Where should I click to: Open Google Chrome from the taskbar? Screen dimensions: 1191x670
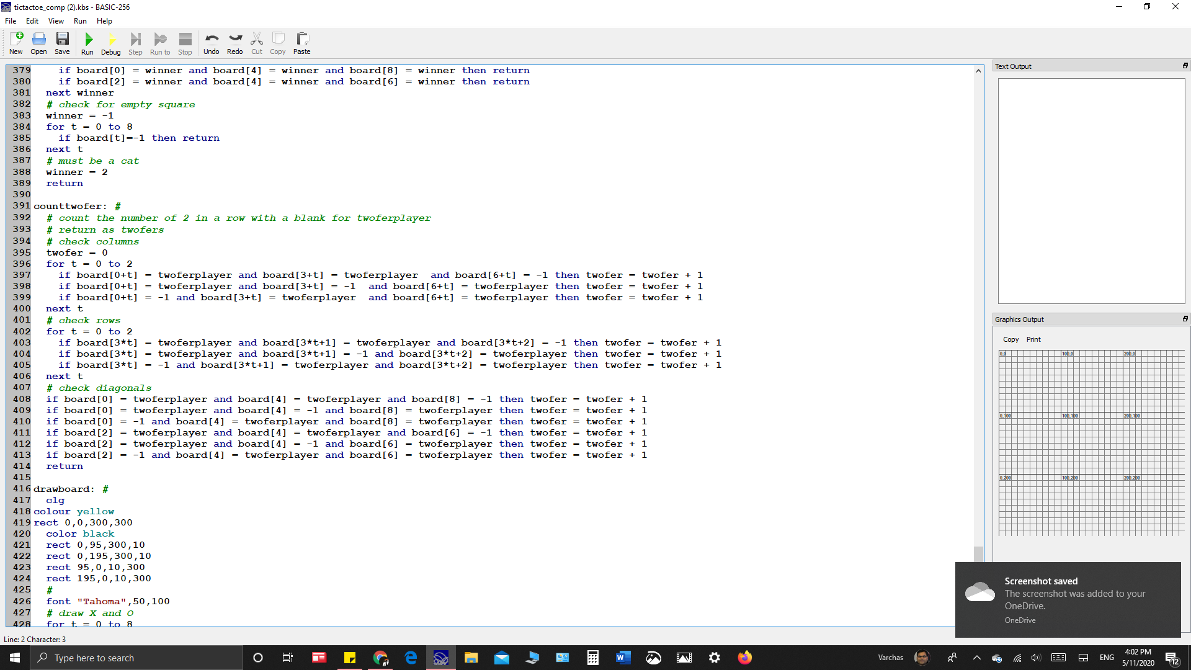(380, 658)
